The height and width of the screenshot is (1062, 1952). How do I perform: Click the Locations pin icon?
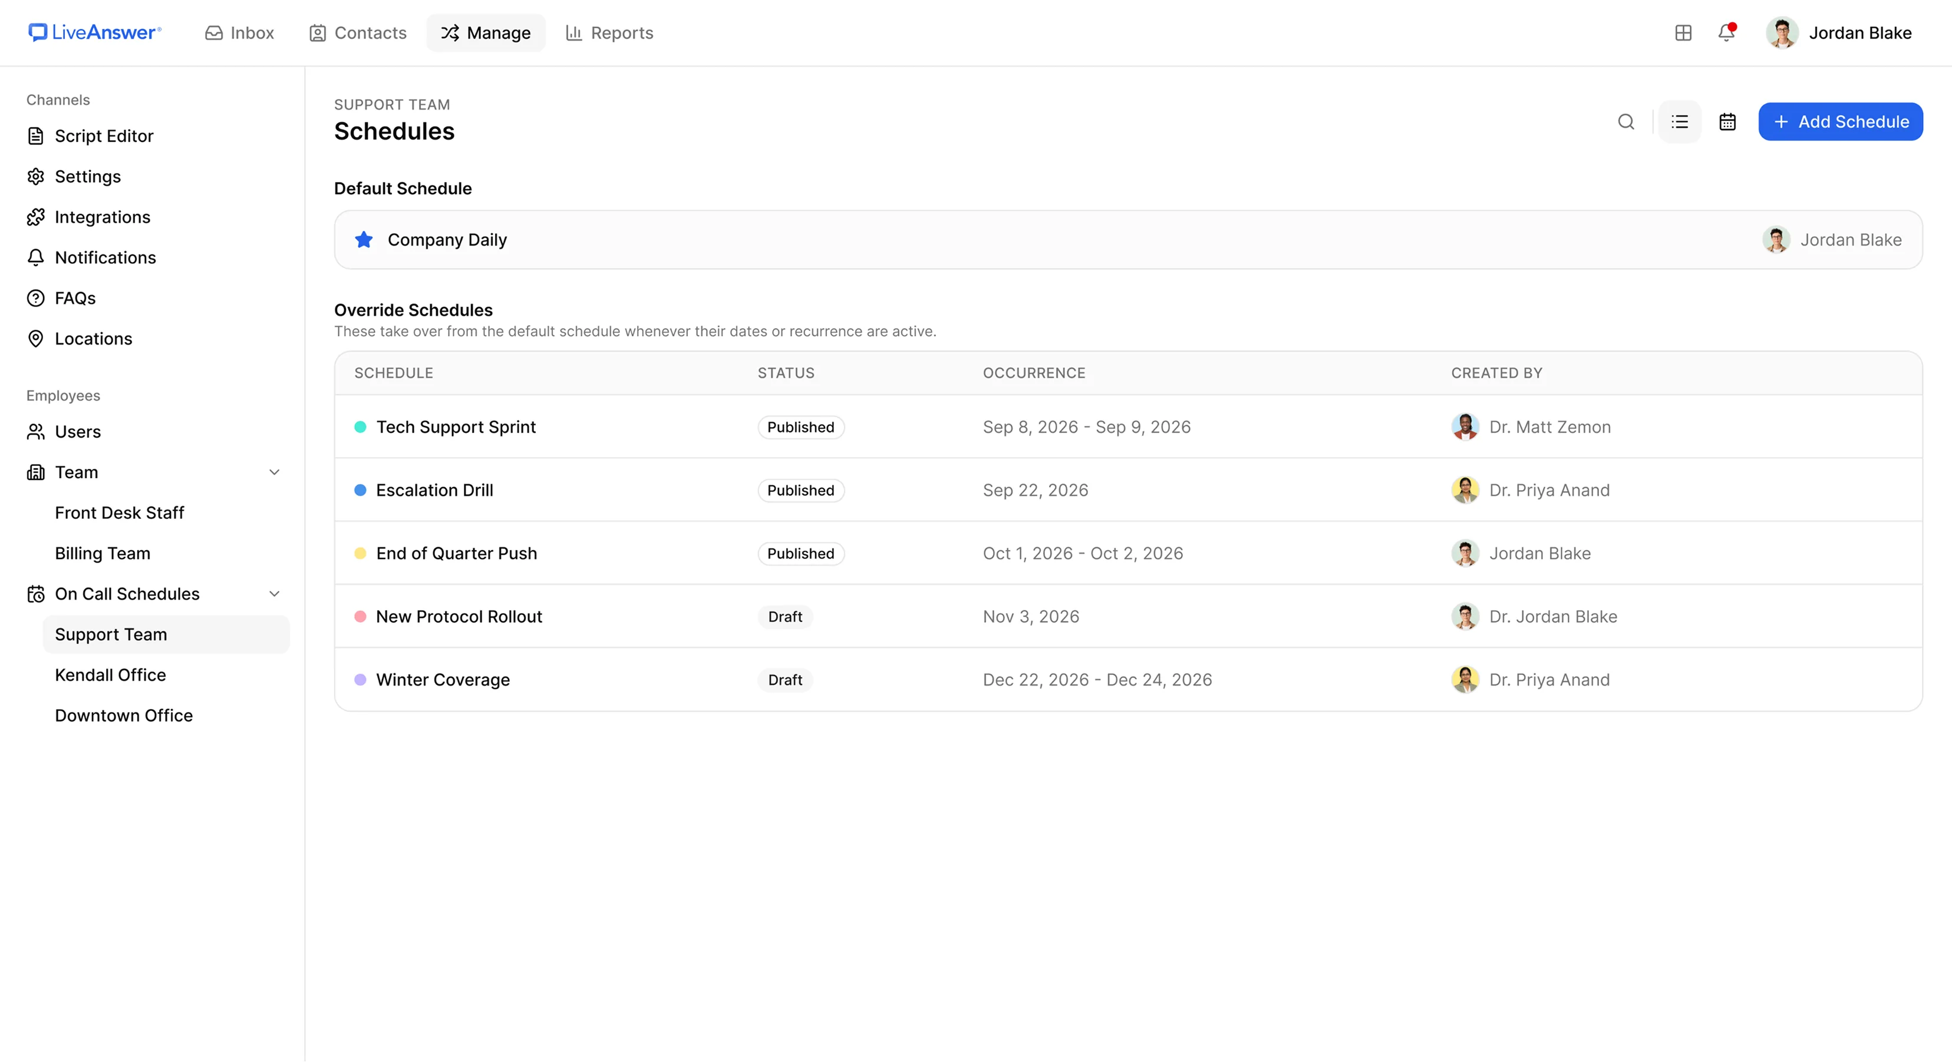point(35,339)
